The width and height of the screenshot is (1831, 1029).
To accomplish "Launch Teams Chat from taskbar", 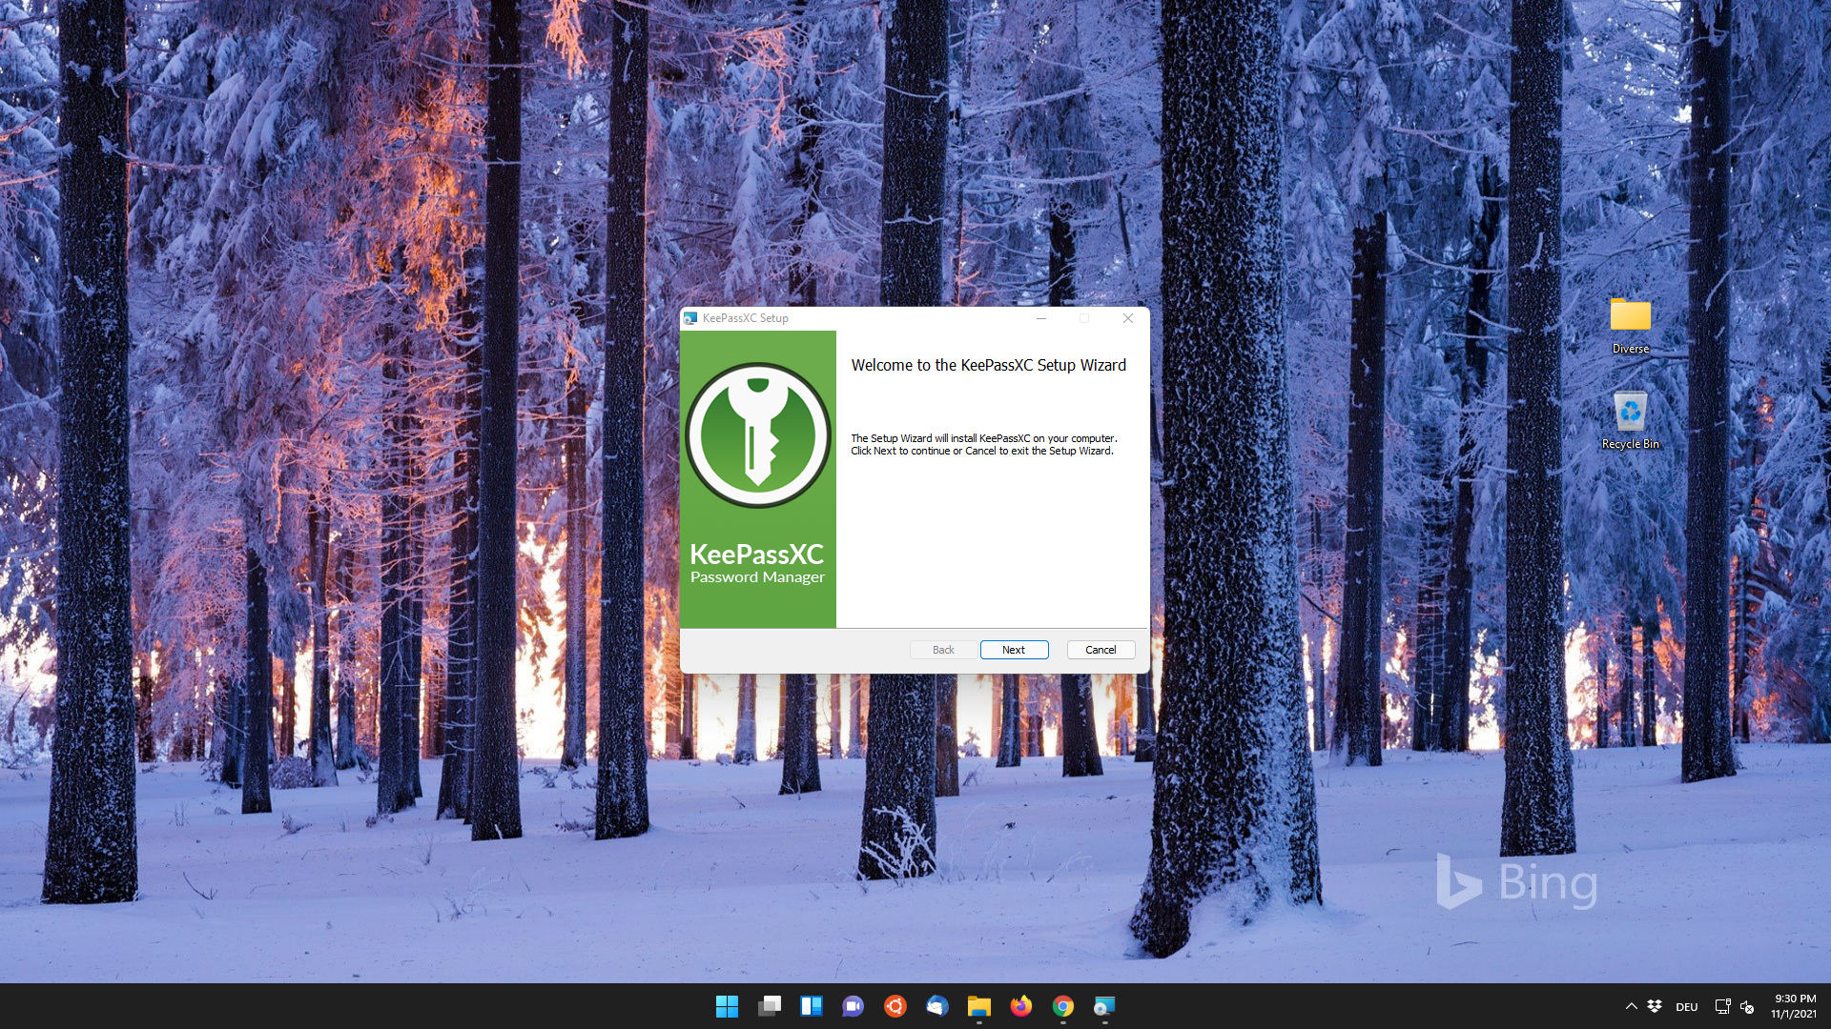I will point(854,1006).
